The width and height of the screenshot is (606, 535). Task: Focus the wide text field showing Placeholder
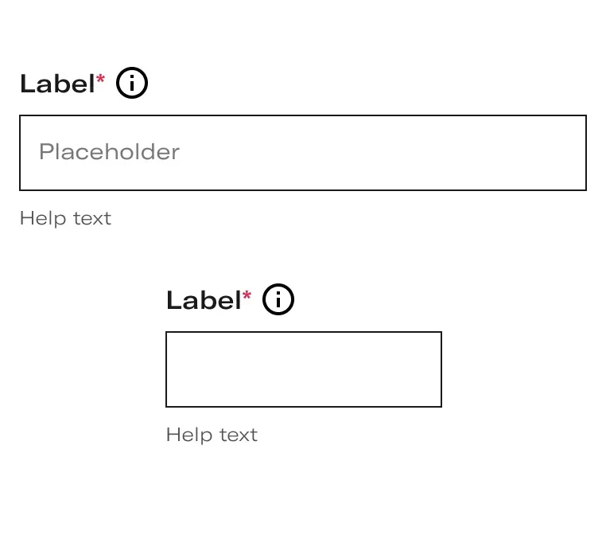tap(303, 153)
